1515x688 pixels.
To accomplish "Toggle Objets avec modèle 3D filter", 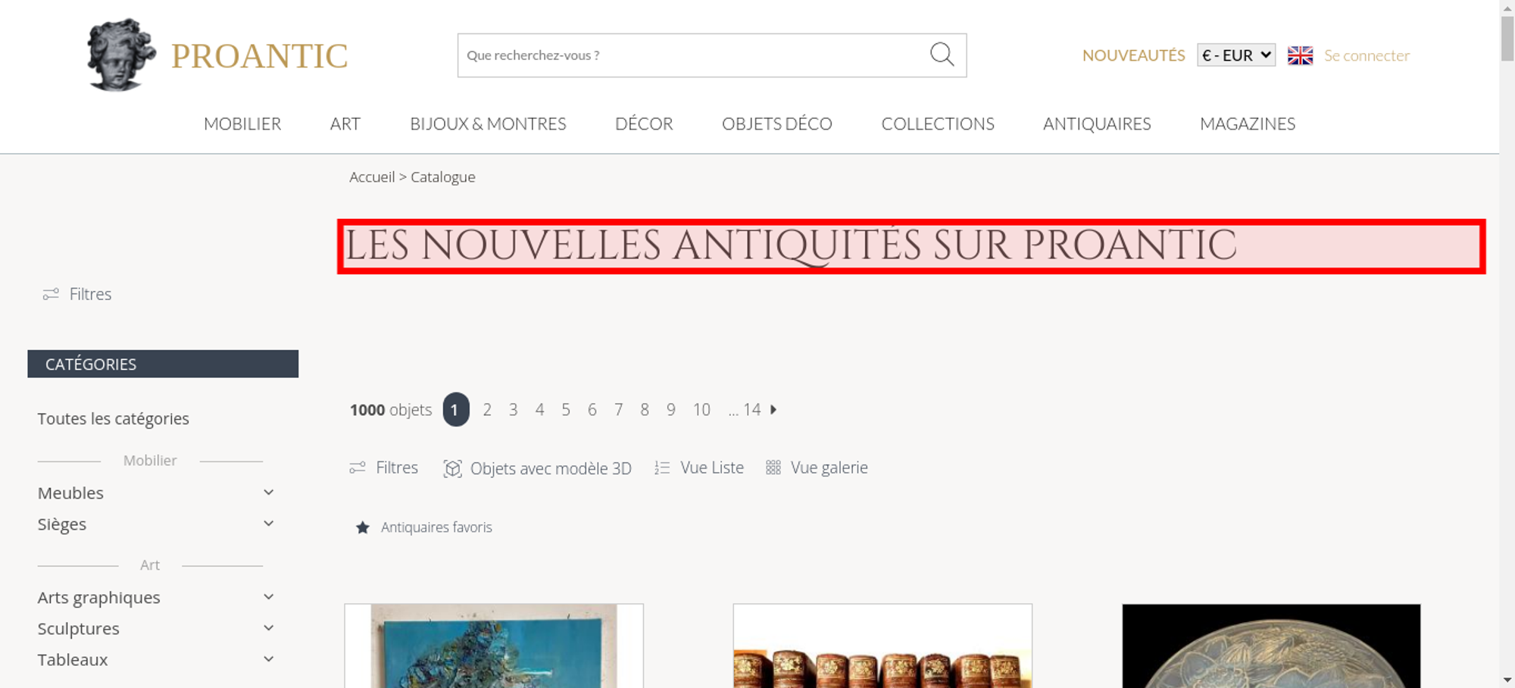I will tap(537, 468).
